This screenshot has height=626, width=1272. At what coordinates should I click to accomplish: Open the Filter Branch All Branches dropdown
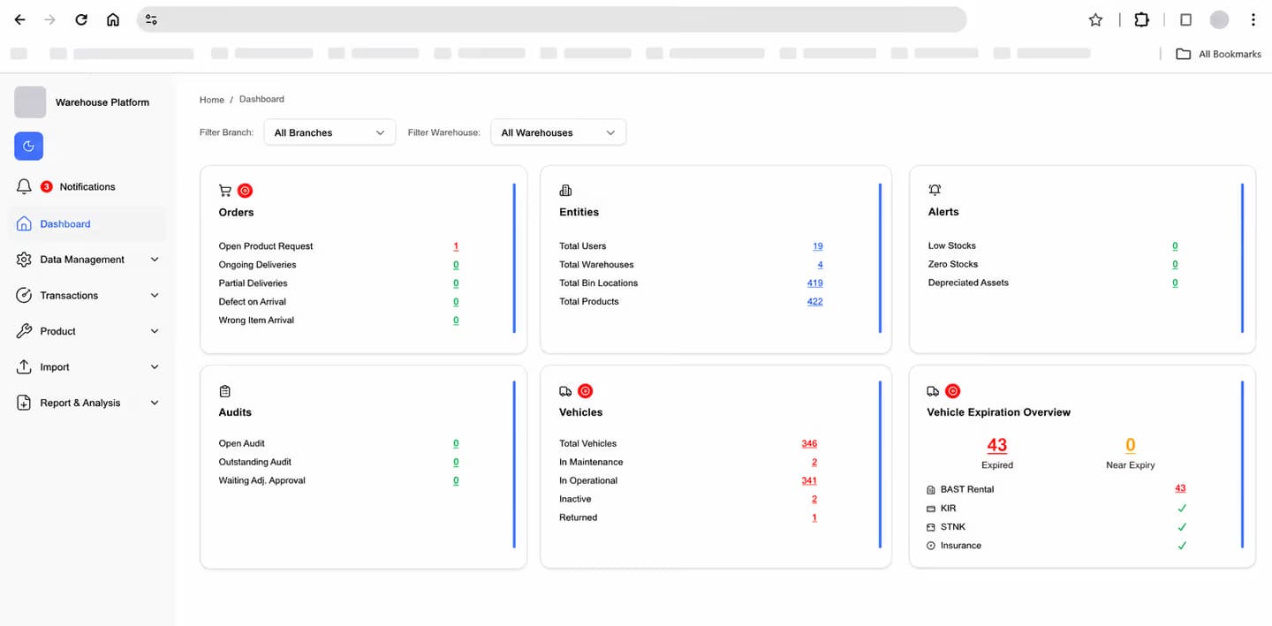[x=329, y=132]
